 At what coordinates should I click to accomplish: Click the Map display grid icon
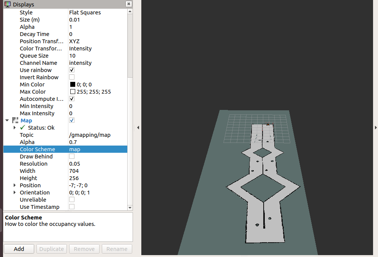pos(14,120)
